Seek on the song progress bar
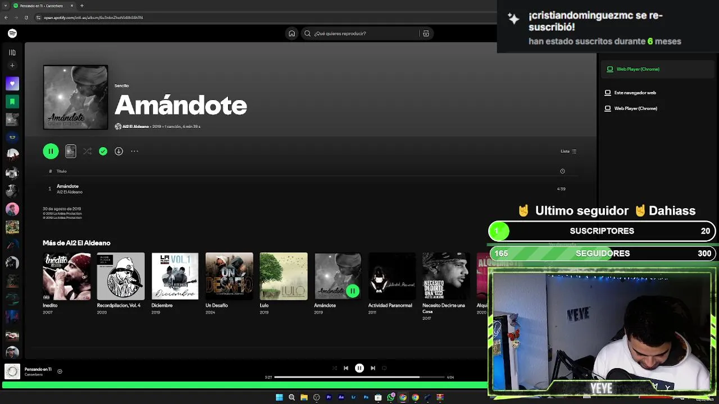 click(x=359, y=377)
